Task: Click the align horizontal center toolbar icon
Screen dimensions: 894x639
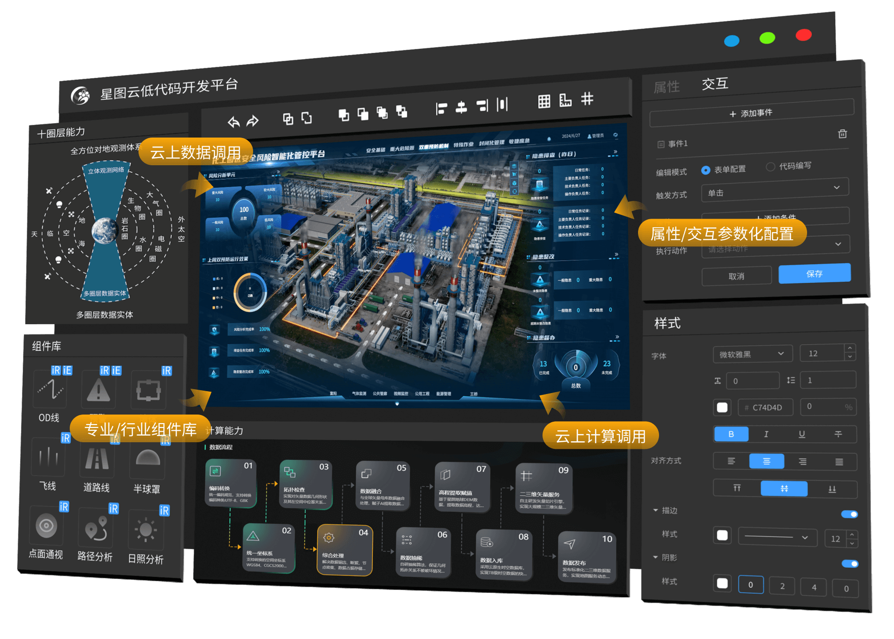Action: point(461,107)
